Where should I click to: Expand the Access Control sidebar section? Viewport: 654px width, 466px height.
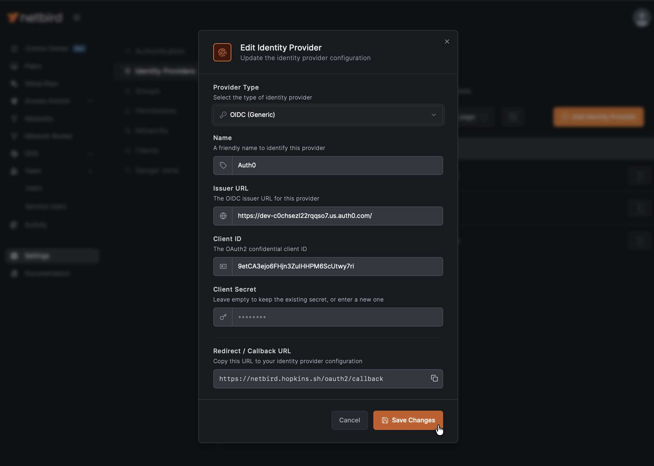pos(90,101)
